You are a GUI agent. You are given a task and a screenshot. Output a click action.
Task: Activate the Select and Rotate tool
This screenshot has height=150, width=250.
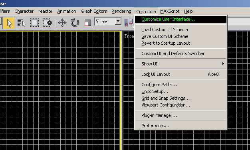(75, 23)
